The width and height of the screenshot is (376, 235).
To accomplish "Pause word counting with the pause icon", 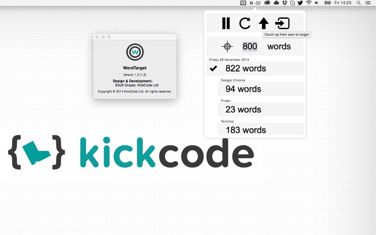I will [226, 23].
